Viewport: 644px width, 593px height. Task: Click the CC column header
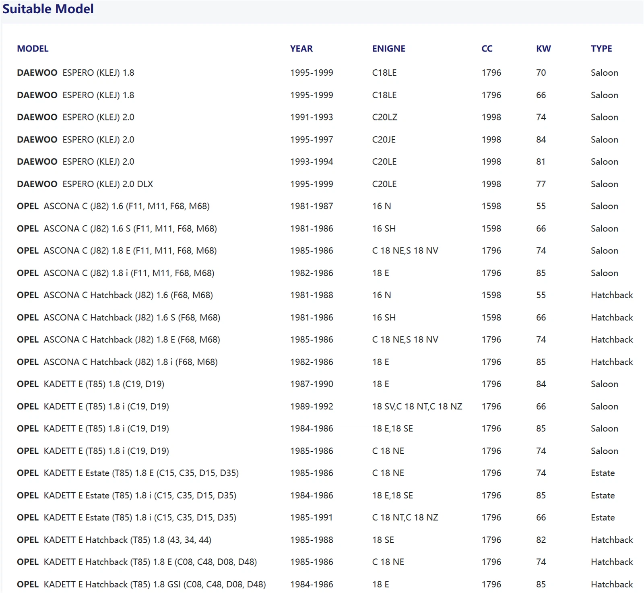tap(487, 49)
